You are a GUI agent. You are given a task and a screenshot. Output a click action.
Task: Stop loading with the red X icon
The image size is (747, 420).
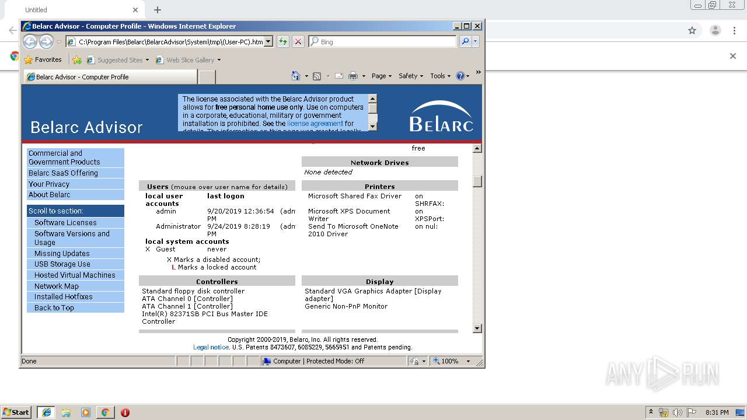point(298,41)
